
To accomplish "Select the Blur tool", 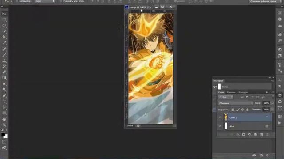I will pos(4,83).
